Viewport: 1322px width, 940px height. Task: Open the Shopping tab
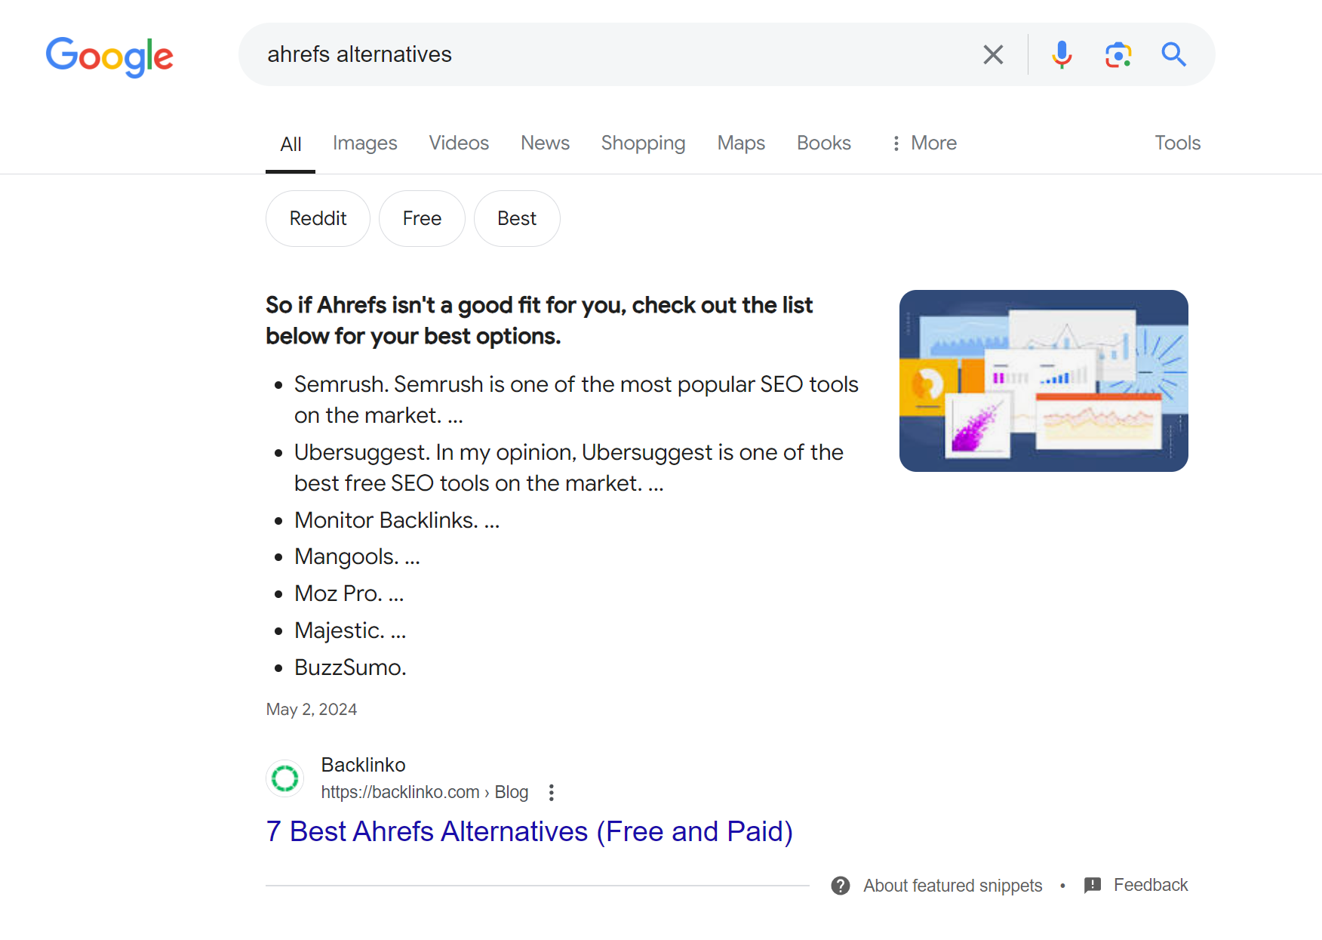643,143
